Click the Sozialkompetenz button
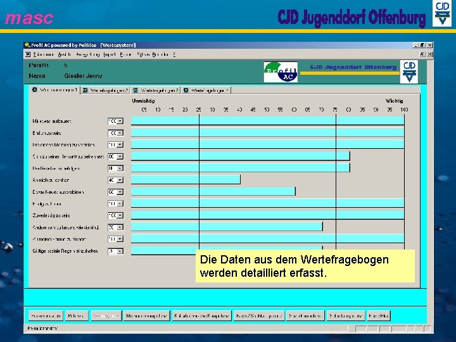The height and width of the screenshot is (342, 456). tap(305, 316)
